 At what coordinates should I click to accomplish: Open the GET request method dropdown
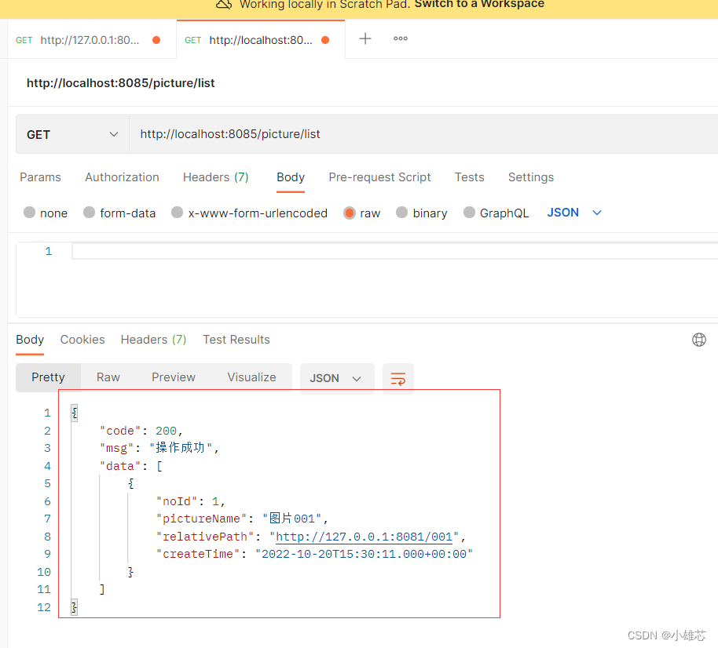coord(71,133)
